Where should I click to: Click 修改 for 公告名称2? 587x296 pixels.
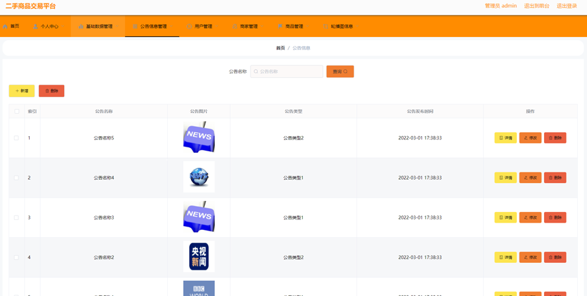pos(530,257)
